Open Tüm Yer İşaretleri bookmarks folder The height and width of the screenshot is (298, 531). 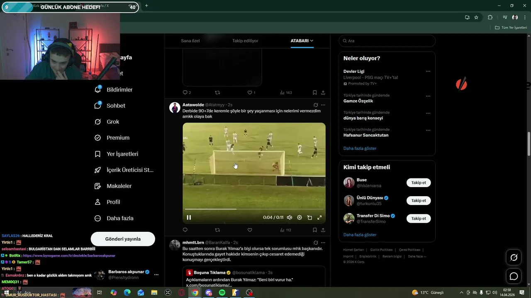[511, 28]
